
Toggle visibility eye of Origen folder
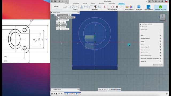point(57,22)
